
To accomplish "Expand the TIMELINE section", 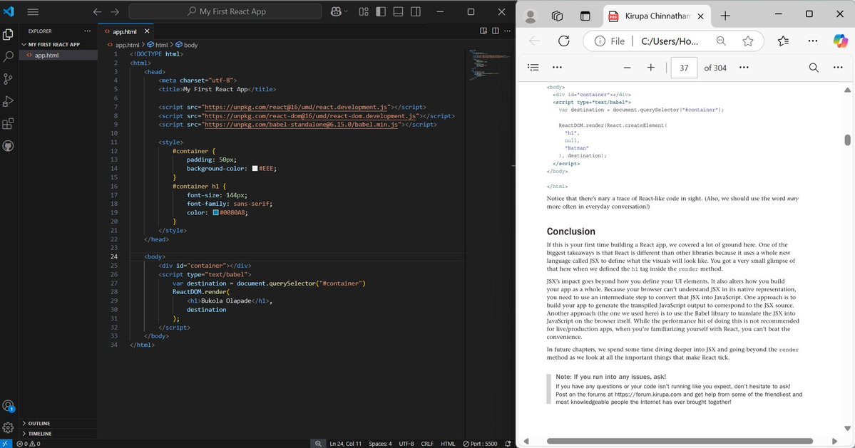I will pyautogui.click(x=58, y=433).
